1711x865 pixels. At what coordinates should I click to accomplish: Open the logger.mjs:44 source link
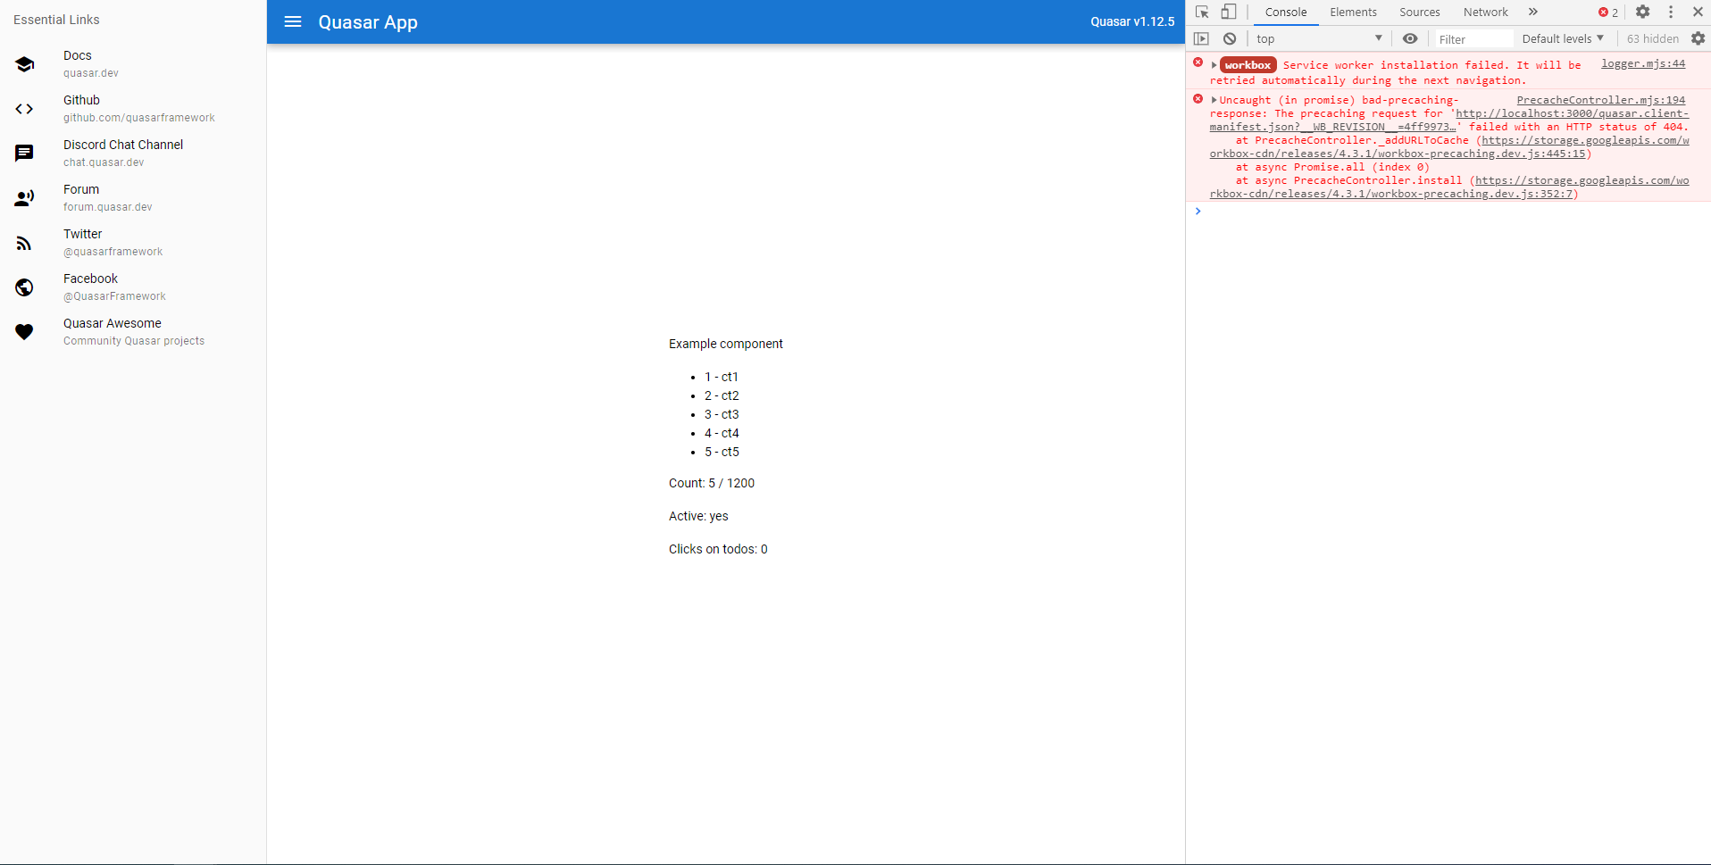pos(1643,63)
